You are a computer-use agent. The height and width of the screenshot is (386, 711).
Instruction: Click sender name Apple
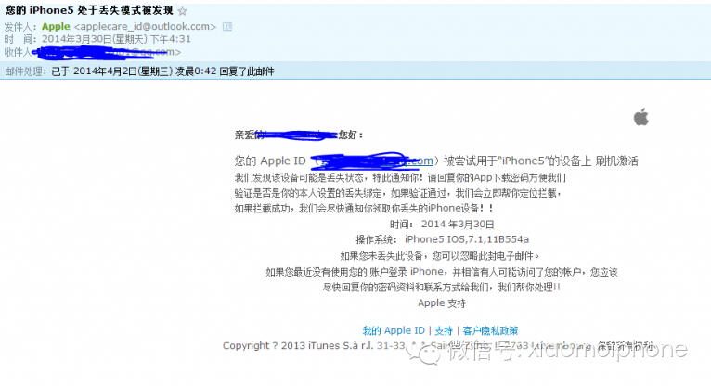pos(56,27)
